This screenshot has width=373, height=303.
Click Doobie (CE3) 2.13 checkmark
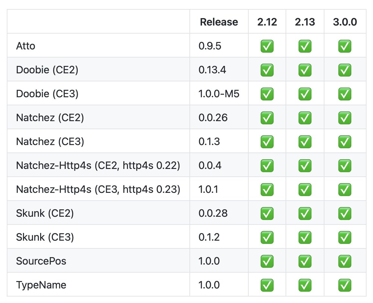305,94
